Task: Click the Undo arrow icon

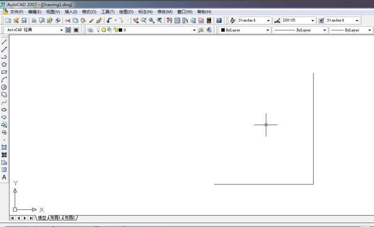Action: click(109, 21)
